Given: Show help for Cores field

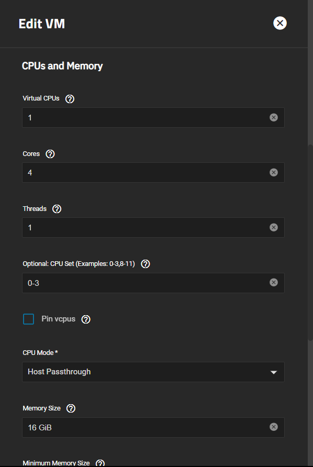Looking at the screenshot, I should (x=50, y=154).
